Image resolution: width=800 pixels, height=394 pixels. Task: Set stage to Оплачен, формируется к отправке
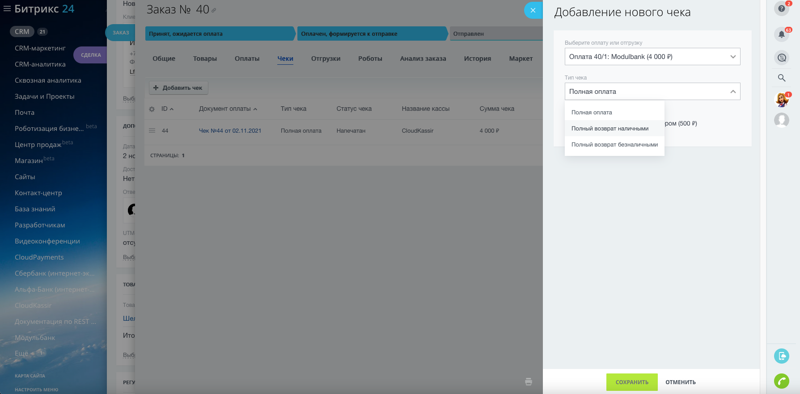372,34
